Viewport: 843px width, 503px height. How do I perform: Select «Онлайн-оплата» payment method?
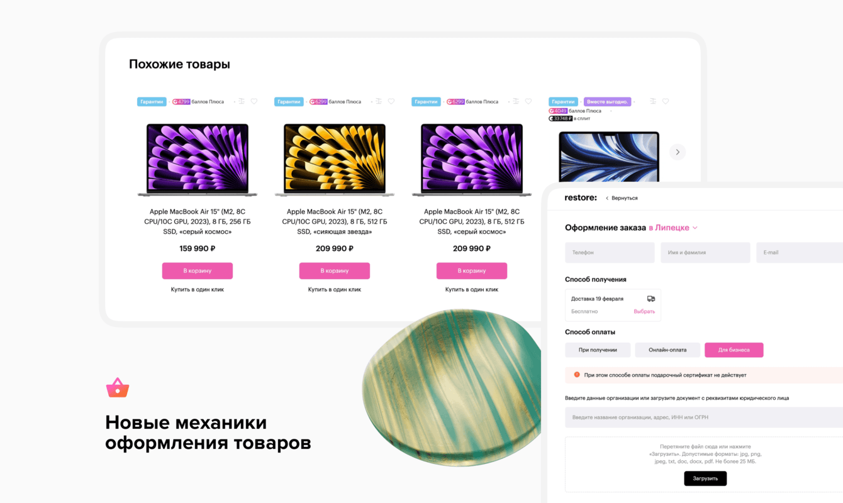click(x=667, y=350)
